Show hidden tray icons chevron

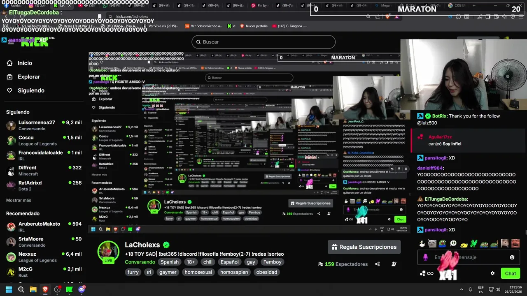pyautogui.click(x=461, y=289)
